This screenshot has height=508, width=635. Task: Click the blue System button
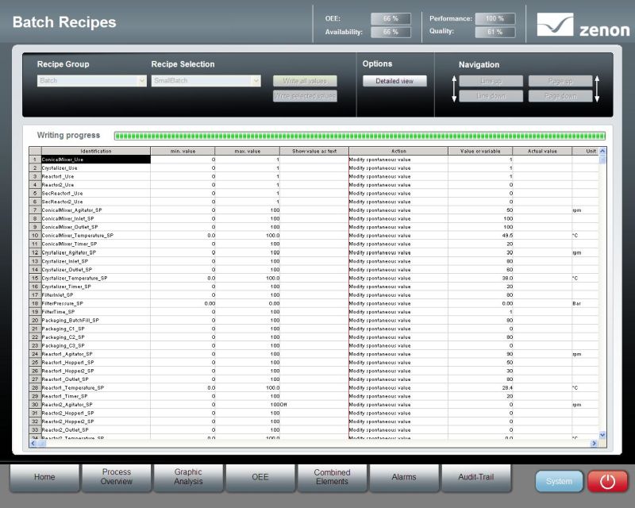tap(559, 481)
